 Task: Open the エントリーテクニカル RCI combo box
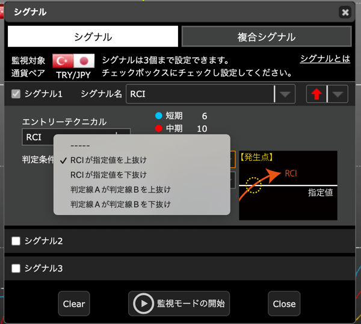76,137
